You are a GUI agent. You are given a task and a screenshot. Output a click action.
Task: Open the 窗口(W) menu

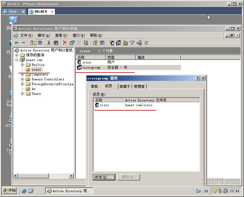pos(79,35)
